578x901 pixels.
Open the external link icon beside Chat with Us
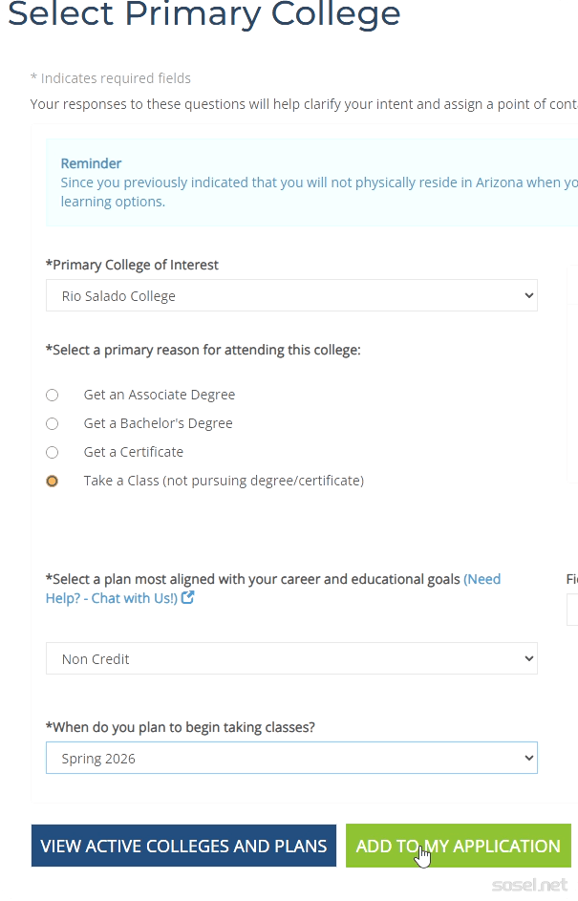point(188,598)
